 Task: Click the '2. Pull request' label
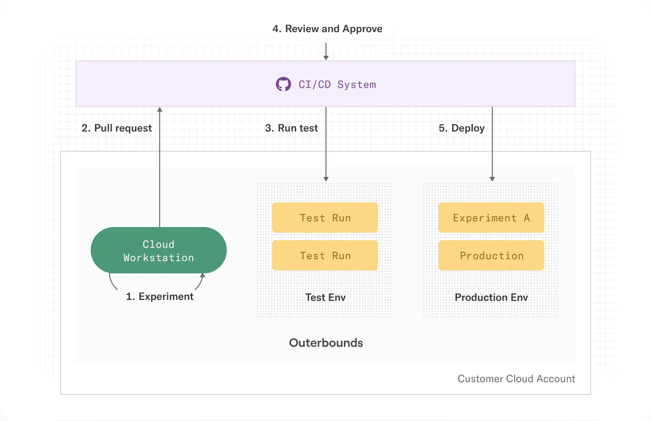pos(117,128)
